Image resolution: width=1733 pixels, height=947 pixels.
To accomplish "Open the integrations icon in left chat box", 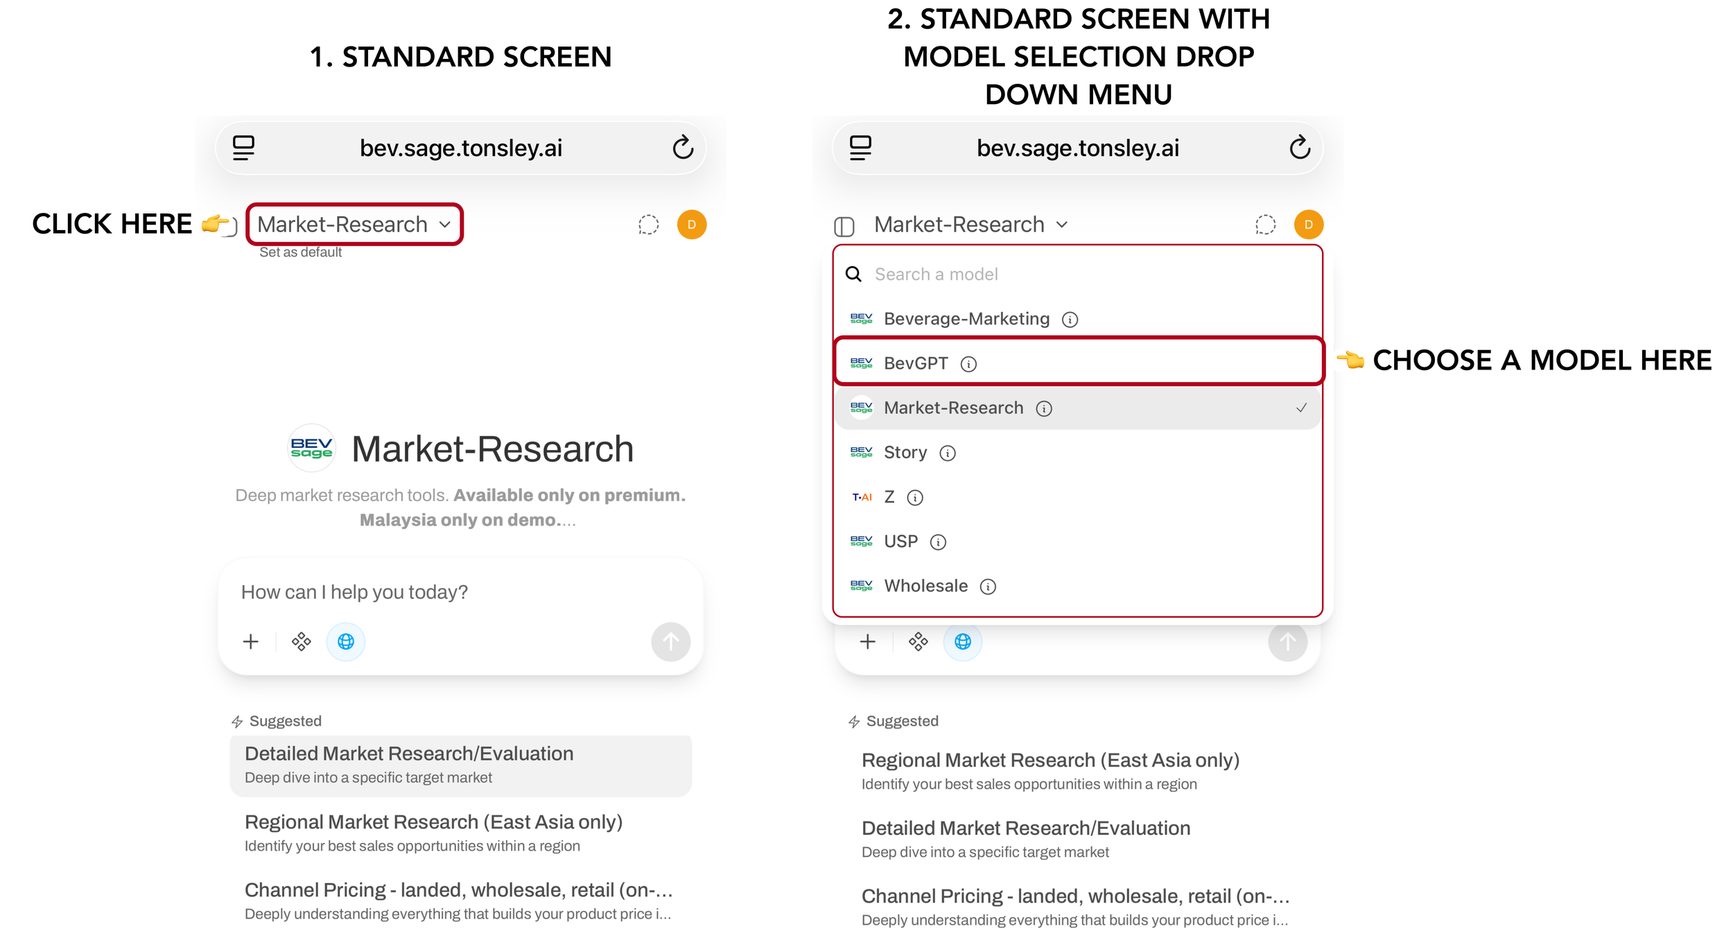I will pyautogui.click(x=302, y=641).
